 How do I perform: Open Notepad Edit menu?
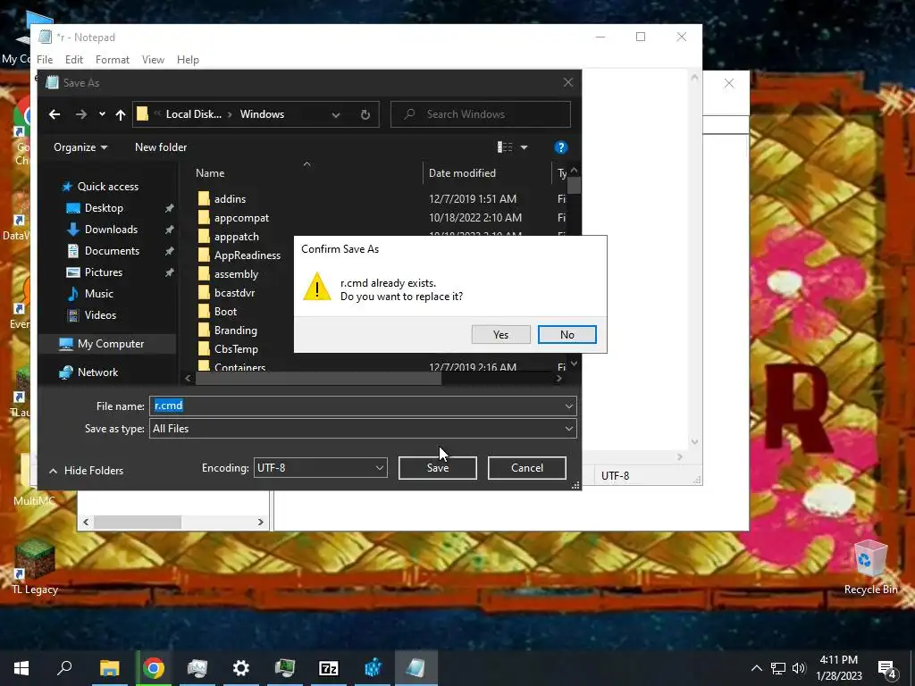74,60
